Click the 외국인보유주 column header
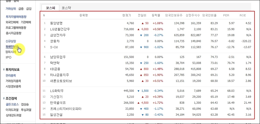The image size is (260, 124). click(174, 16)
